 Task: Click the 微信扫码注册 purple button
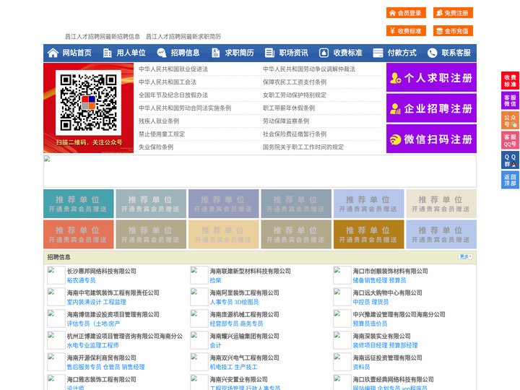(x=431, y=139)
